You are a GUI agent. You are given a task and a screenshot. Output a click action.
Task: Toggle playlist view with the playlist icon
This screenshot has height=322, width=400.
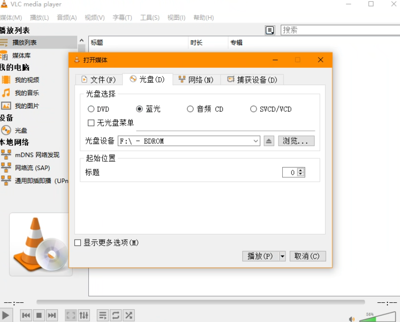tap(102, 315)
